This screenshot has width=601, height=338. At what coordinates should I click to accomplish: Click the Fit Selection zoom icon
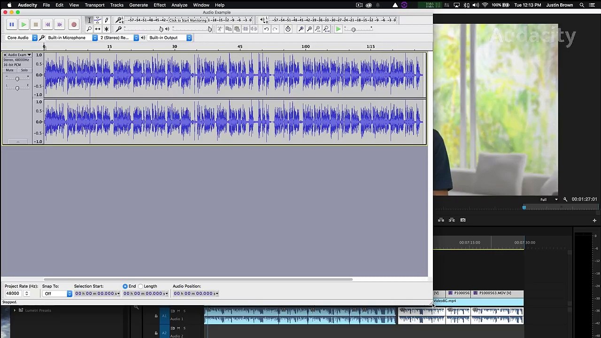point(318,29)
